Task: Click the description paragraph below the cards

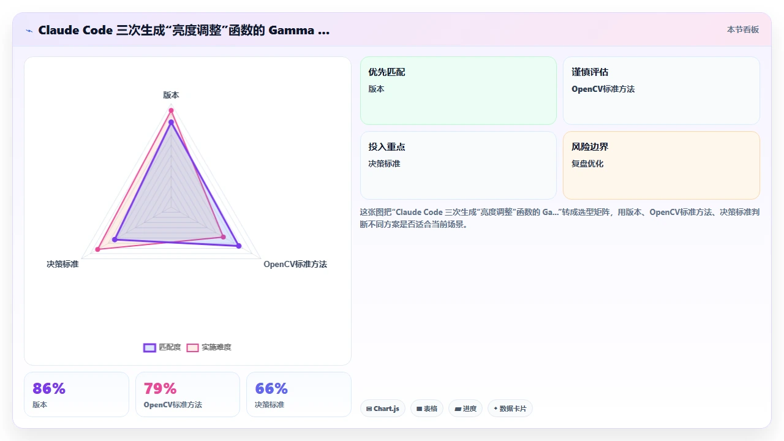Action: 559,218
